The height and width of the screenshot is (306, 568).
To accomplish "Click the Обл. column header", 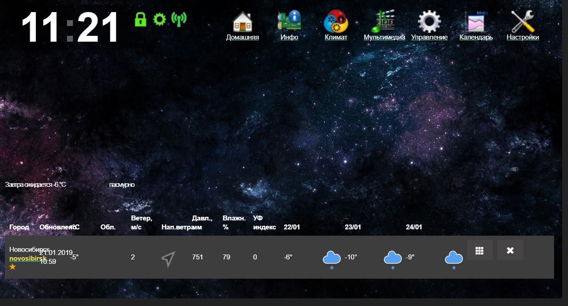I will [x=108, y=227].
